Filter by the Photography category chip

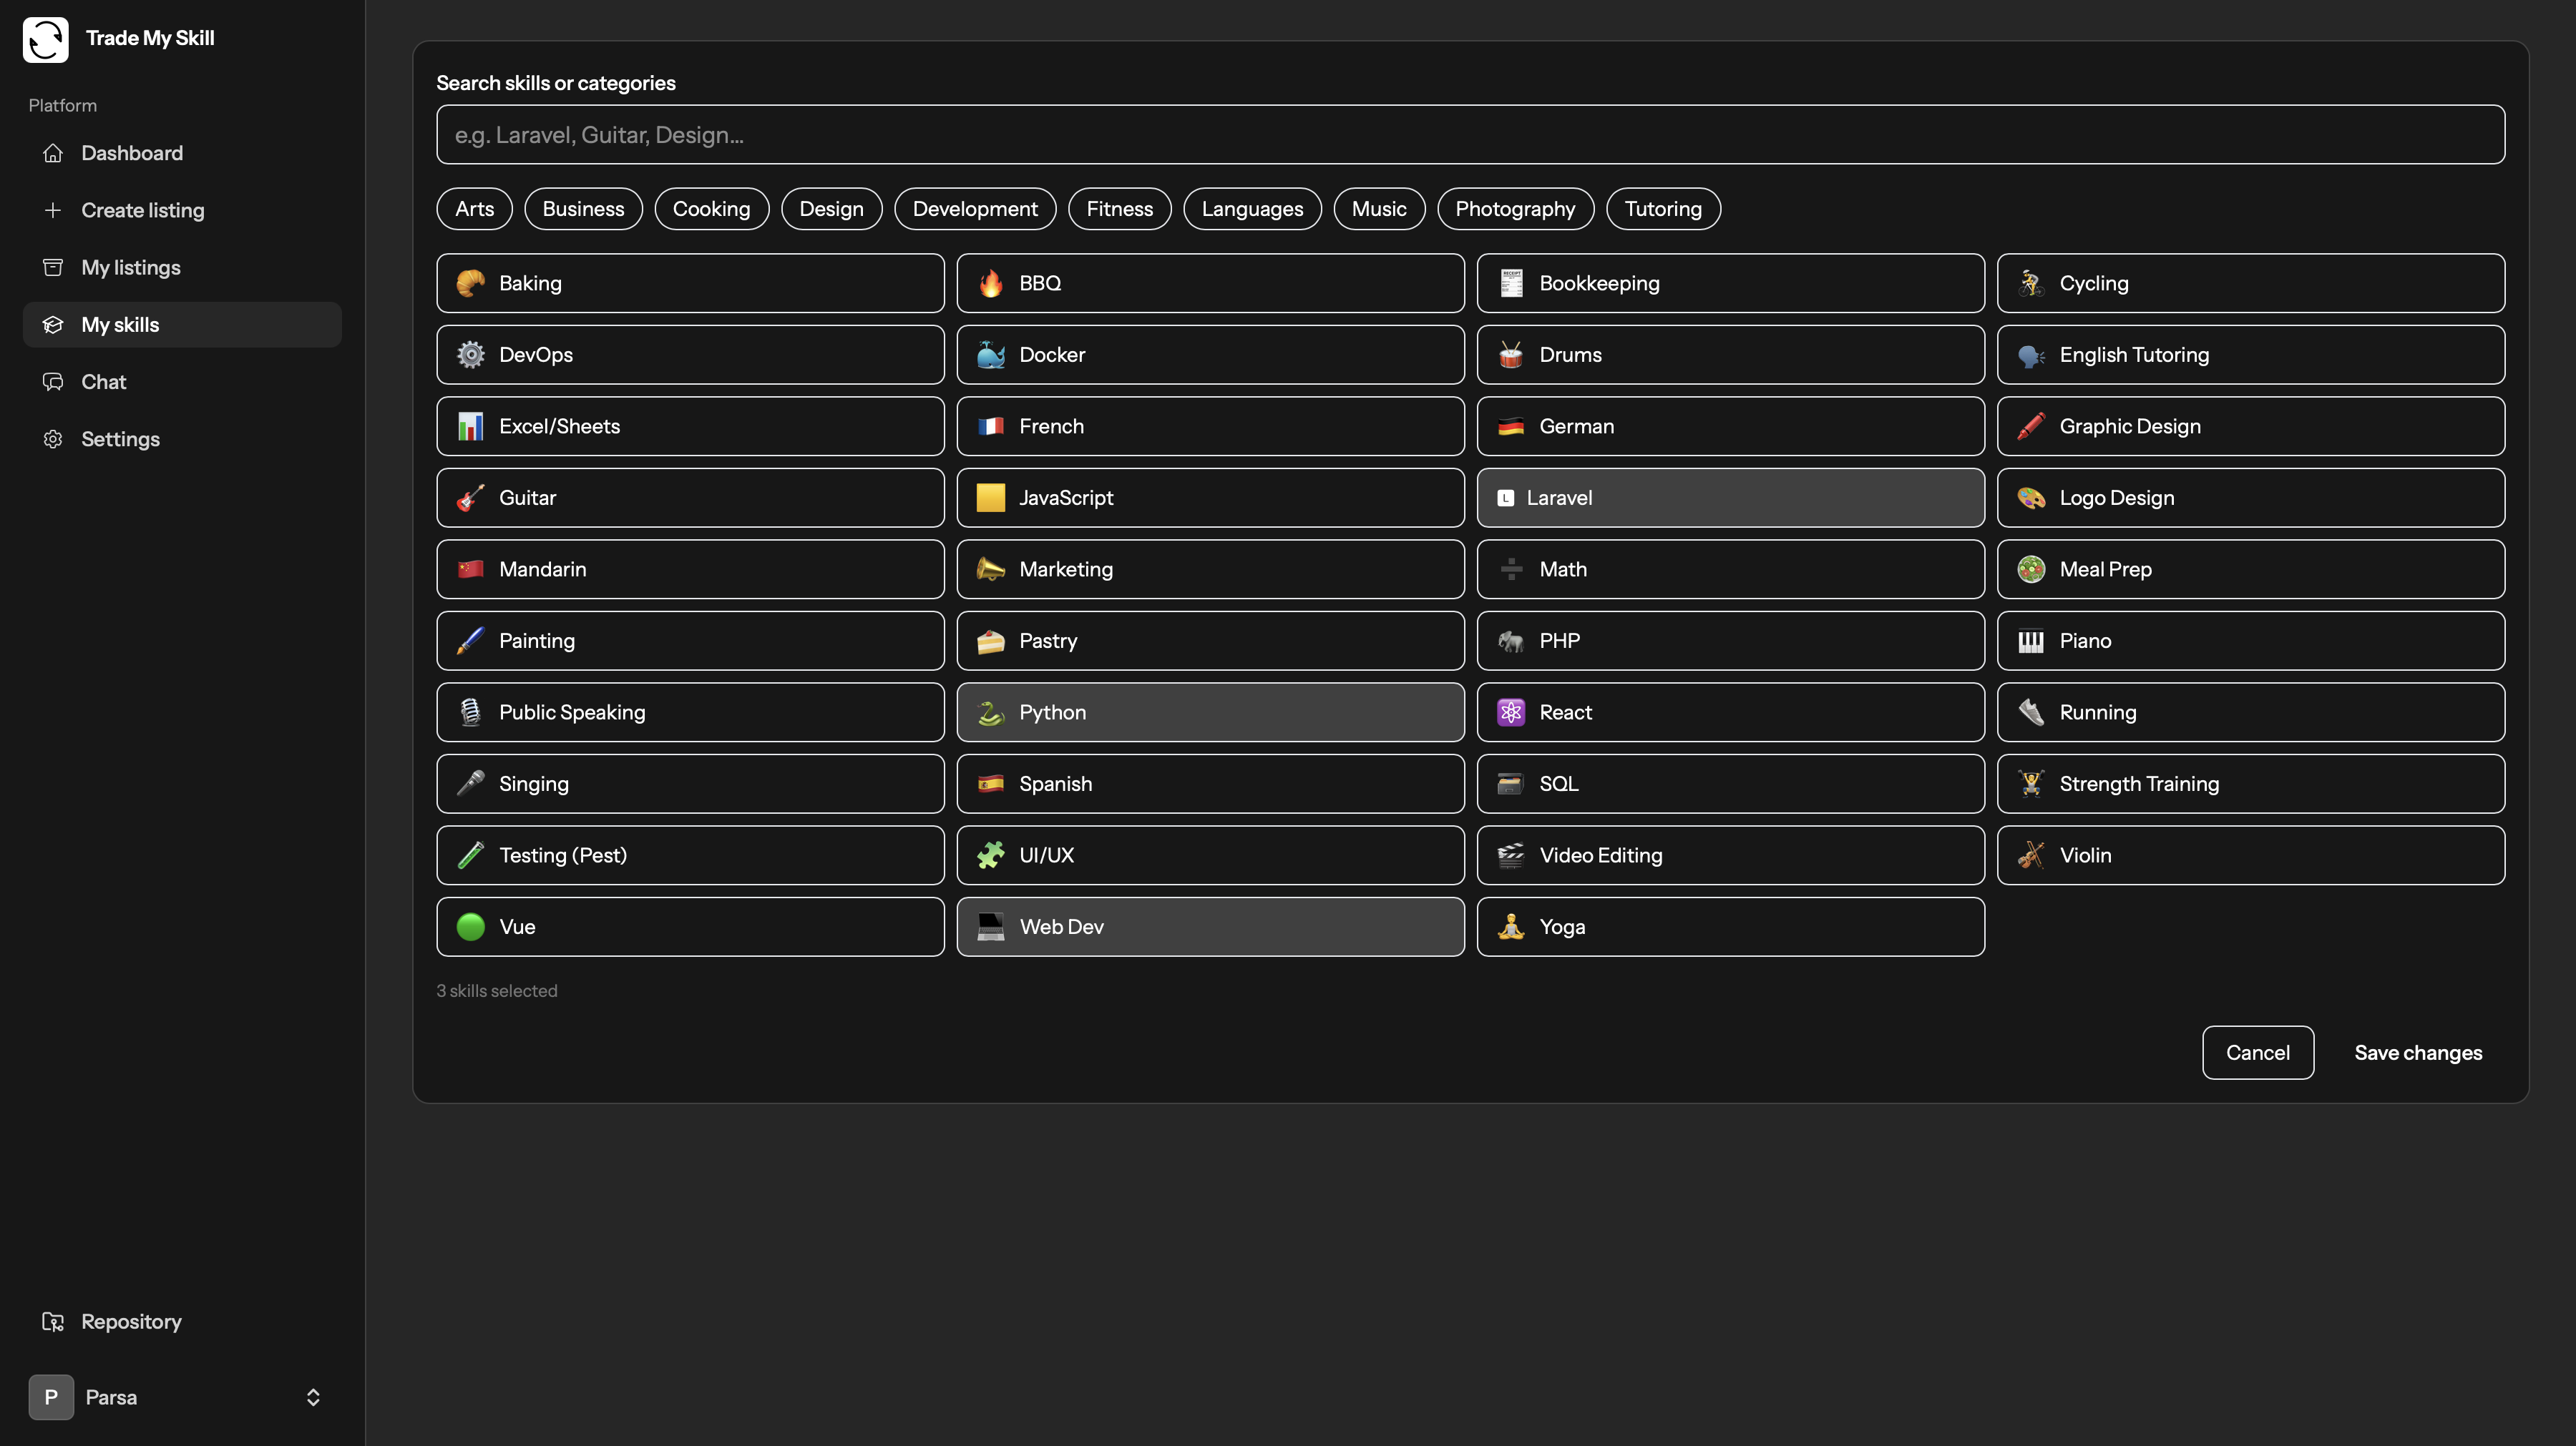tap(1514, 209)
